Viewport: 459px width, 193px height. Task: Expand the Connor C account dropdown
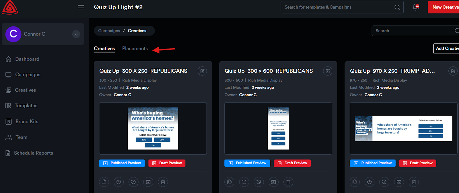76,34
